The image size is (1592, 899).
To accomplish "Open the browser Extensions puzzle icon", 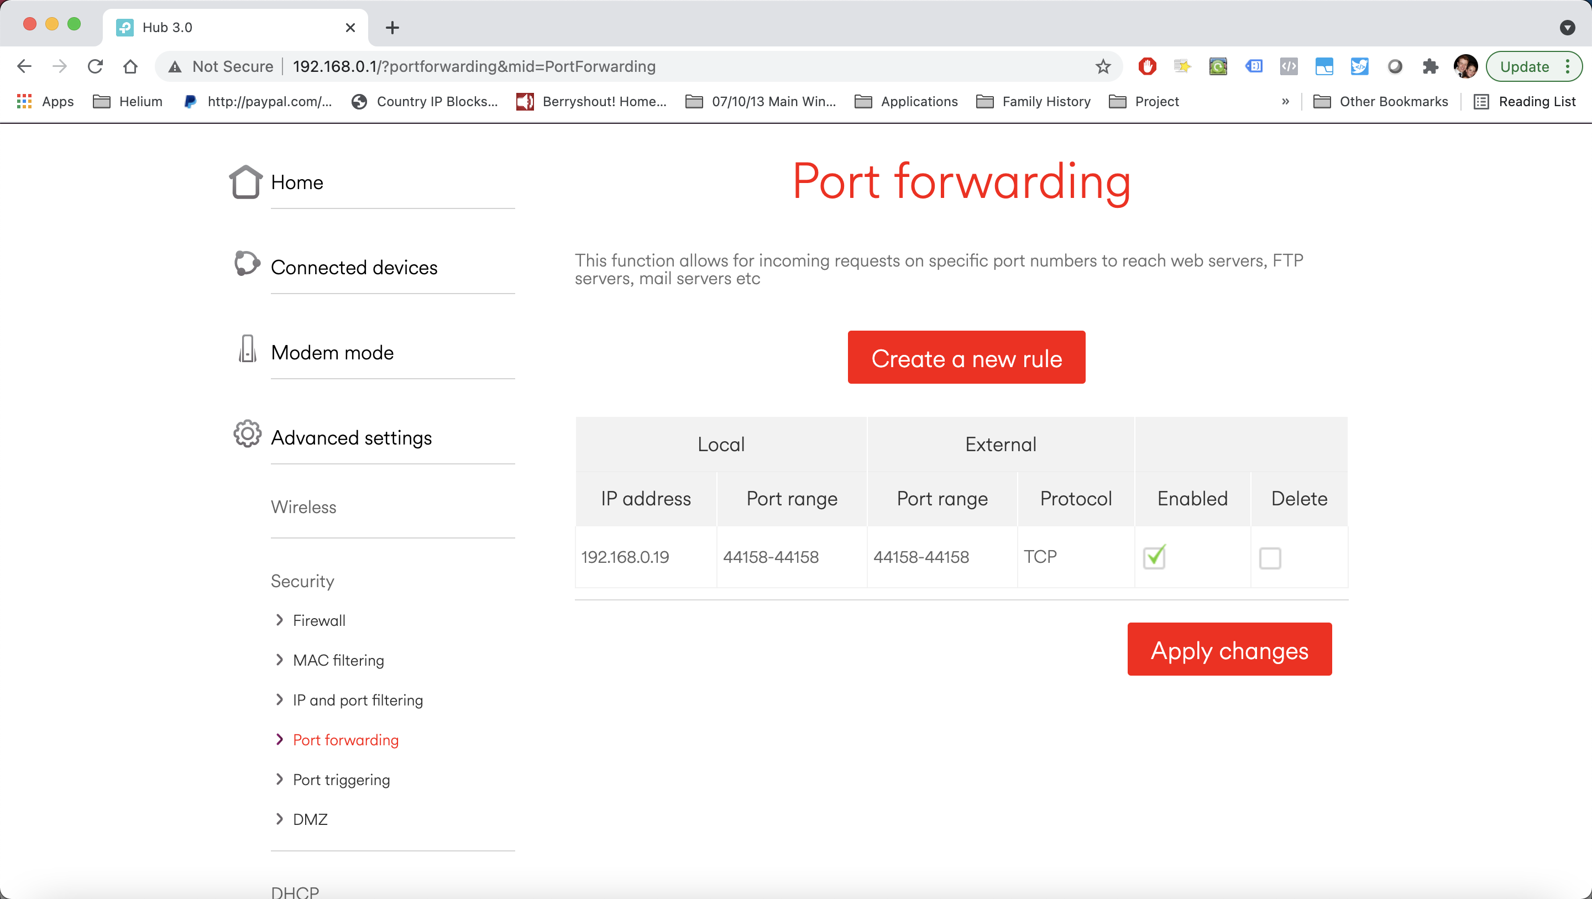I will click(1429, 66).
